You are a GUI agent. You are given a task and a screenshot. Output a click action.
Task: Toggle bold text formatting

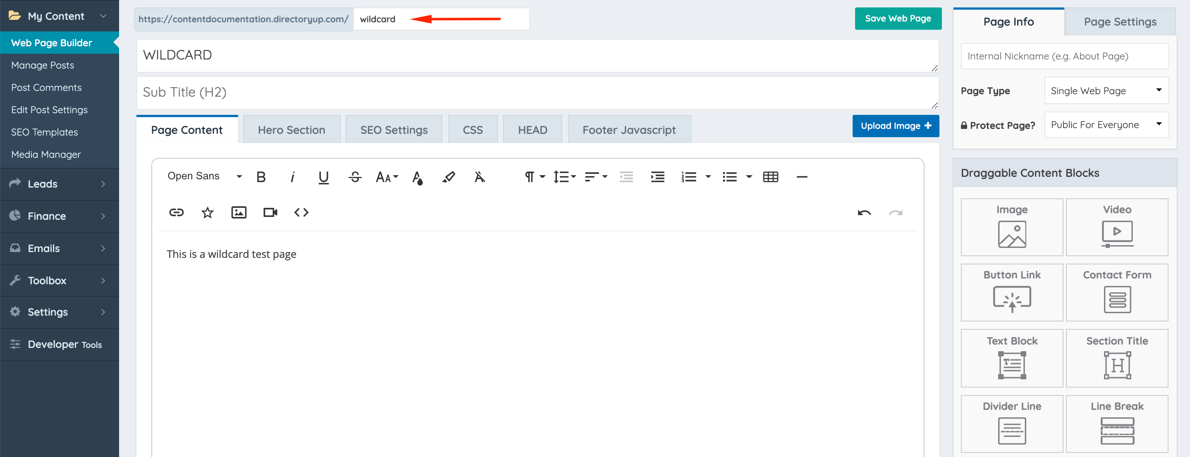[x=261, y=177]
